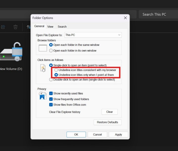Open the Search tab
Screen dimensions: 178x151
click(62, 26)
